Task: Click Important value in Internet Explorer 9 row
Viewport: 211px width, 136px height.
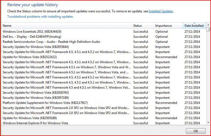Action: [x=162, y=123]
